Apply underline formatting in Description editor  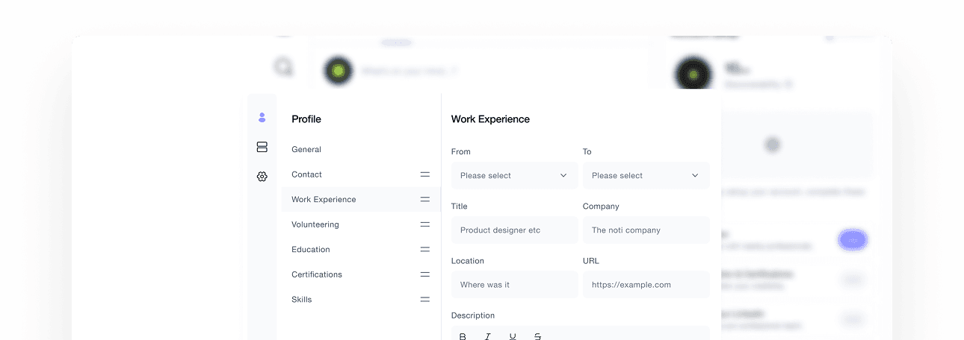click(x=513, y=337)
